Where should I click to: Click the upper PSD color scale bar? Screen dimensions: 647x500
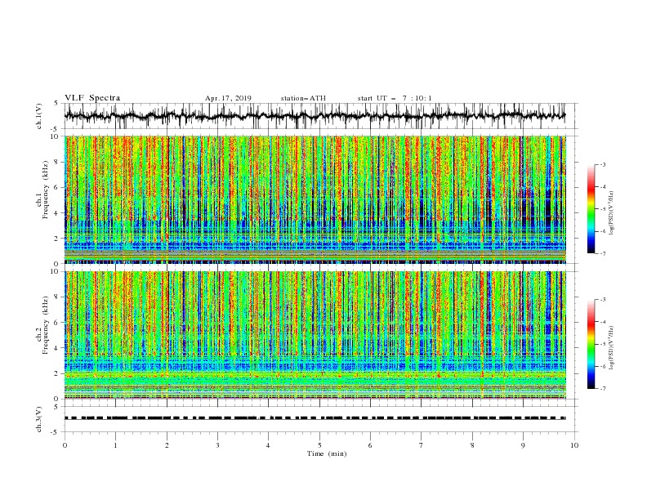point(591,209)
